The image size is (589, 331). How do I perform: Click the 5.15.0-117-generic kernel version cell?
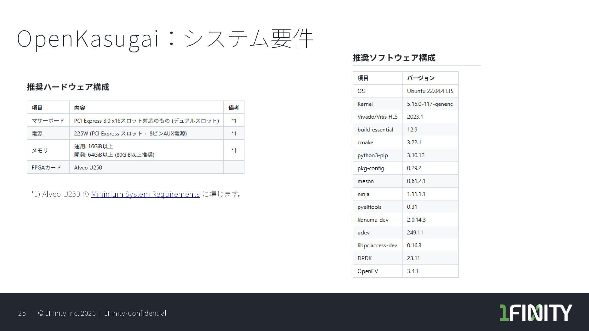point(429,104)
